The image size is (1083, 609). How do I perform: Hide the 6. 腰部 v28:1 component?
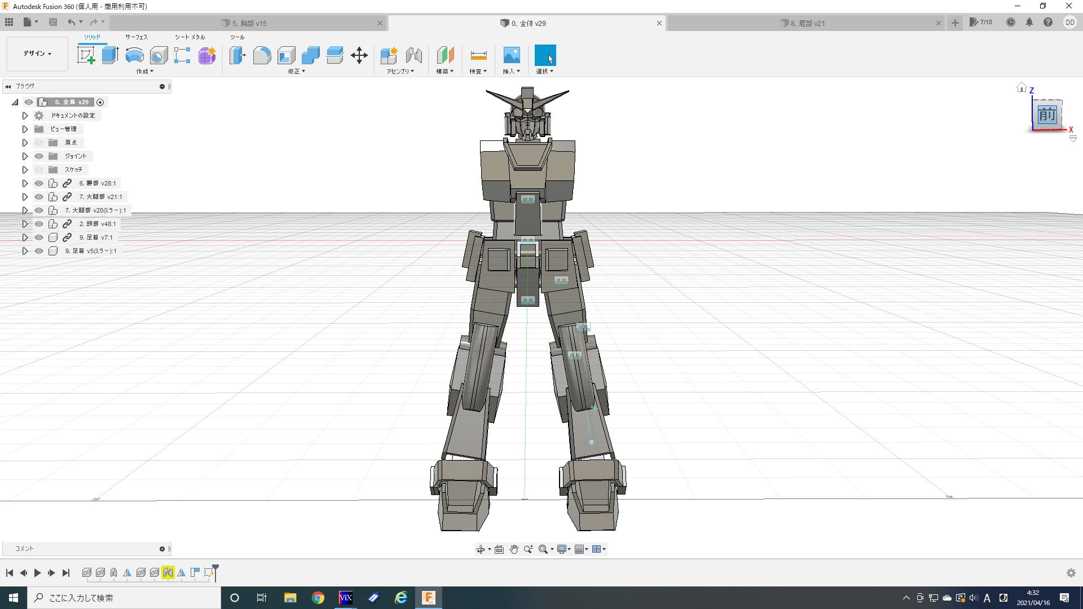[39, 183]
